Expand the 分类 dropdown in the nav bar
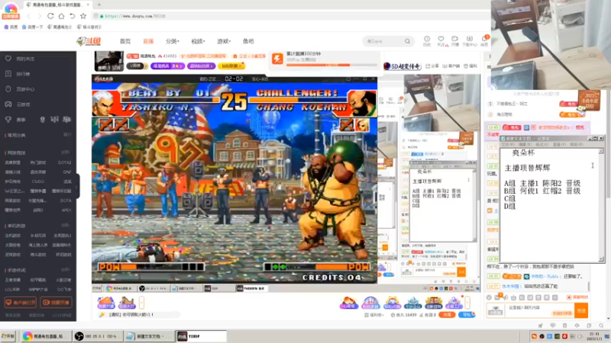611x343 pixels. pyautogui.click(x=173, y=41)
